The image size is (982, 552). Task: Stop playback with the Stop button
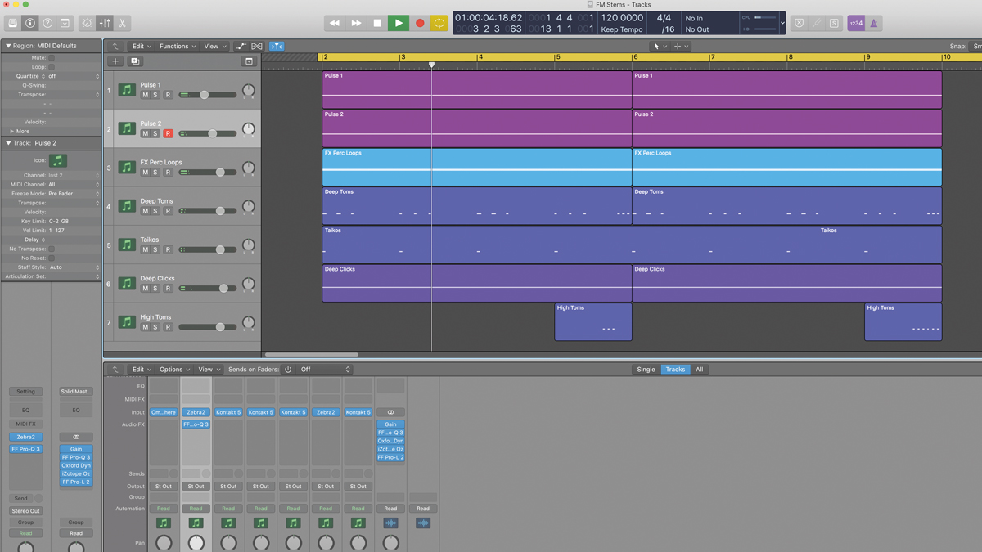377,24
